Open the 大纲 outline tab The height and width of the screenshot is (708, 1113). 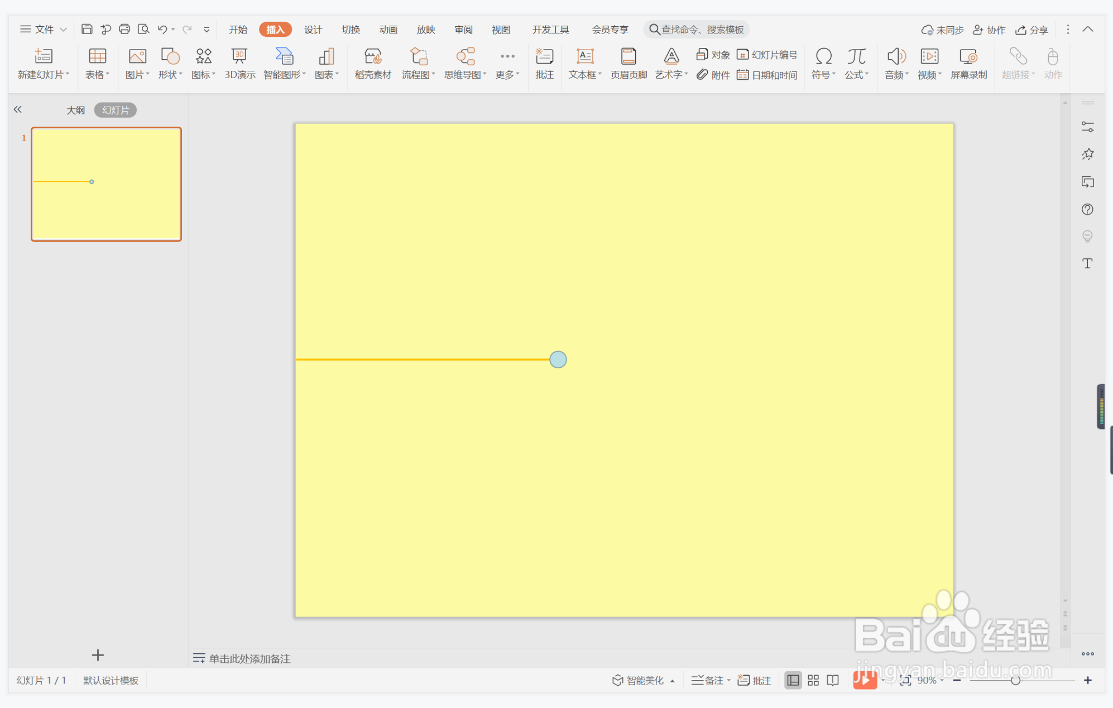pos(75,110)
